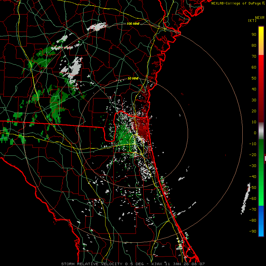Image resolution: width=266 pixels, height=266 pixels.
Task: Click the -70 value on velocity scale
Action: [x=253, y=210]
